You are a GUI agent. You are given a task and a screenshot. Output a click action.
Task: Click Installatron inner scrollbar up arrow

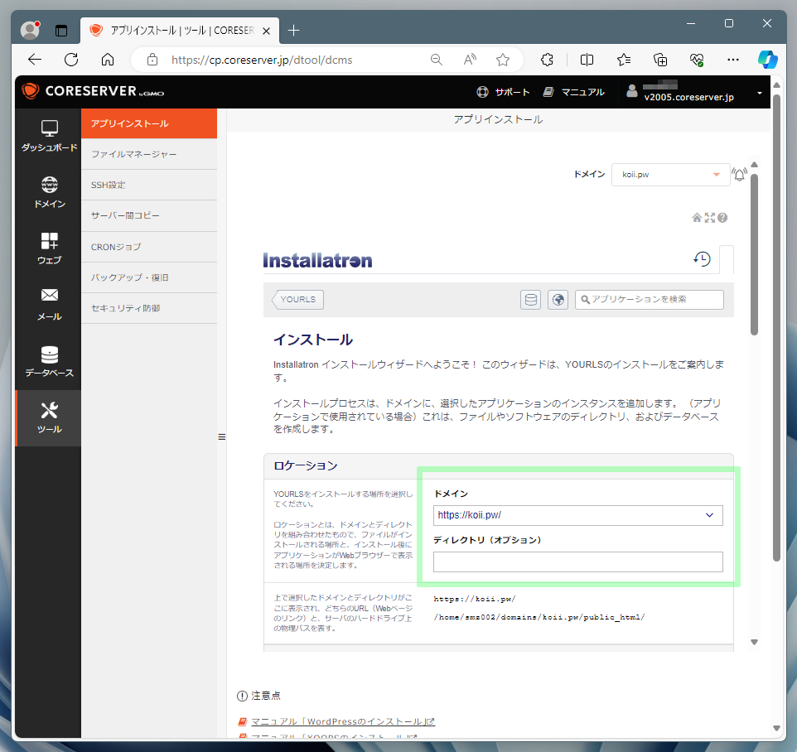pyautogui.click(x=754, y=165)
